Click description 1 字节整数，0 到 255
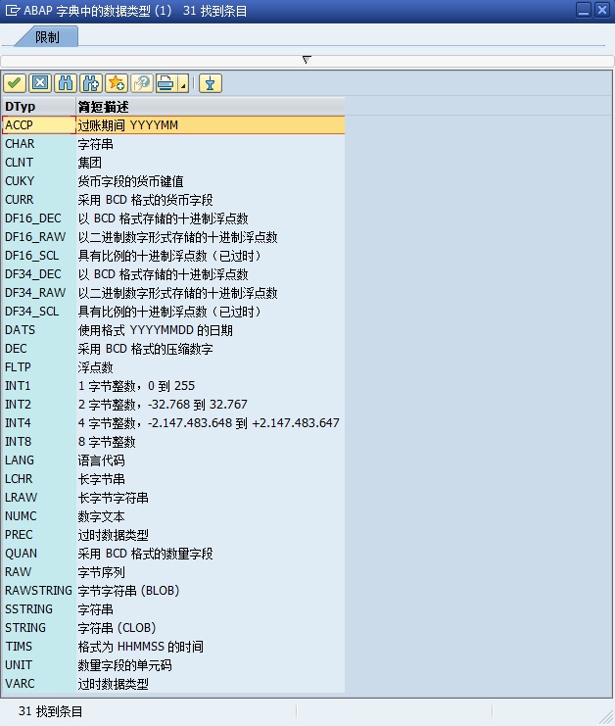 click(x=136, y=386)
